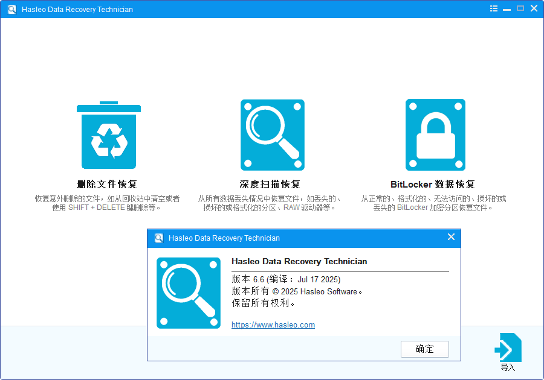Open the 删除文件恢复 trash can recovery icon
This screenshot has height=380, width=544.
pos(108,134)
